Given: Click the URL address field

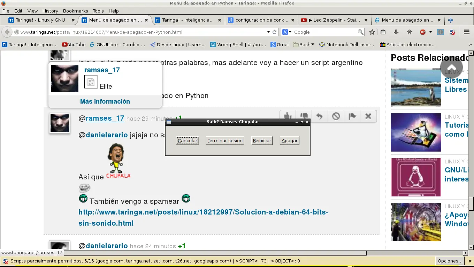Looking at the screenshot, I should click(x=142, y=32).
